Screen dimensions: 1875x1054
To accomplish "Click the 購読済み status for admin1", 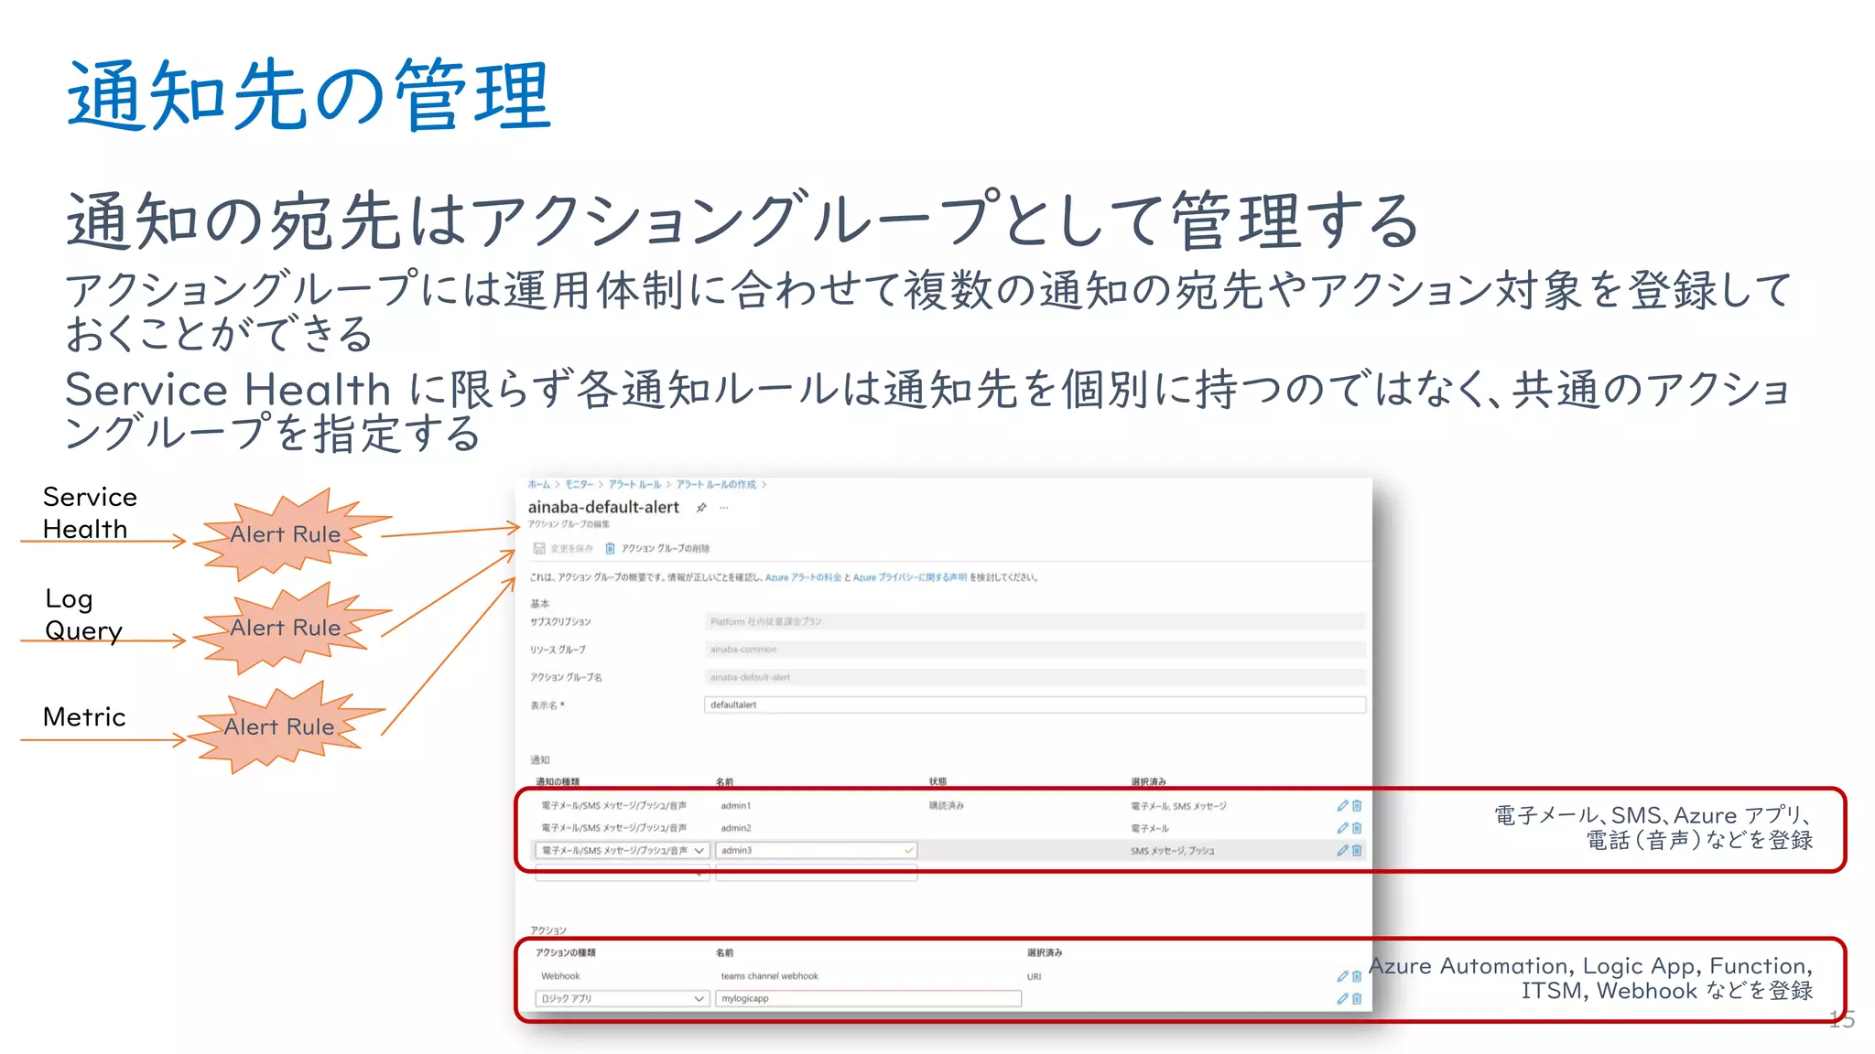I will 946,805.
